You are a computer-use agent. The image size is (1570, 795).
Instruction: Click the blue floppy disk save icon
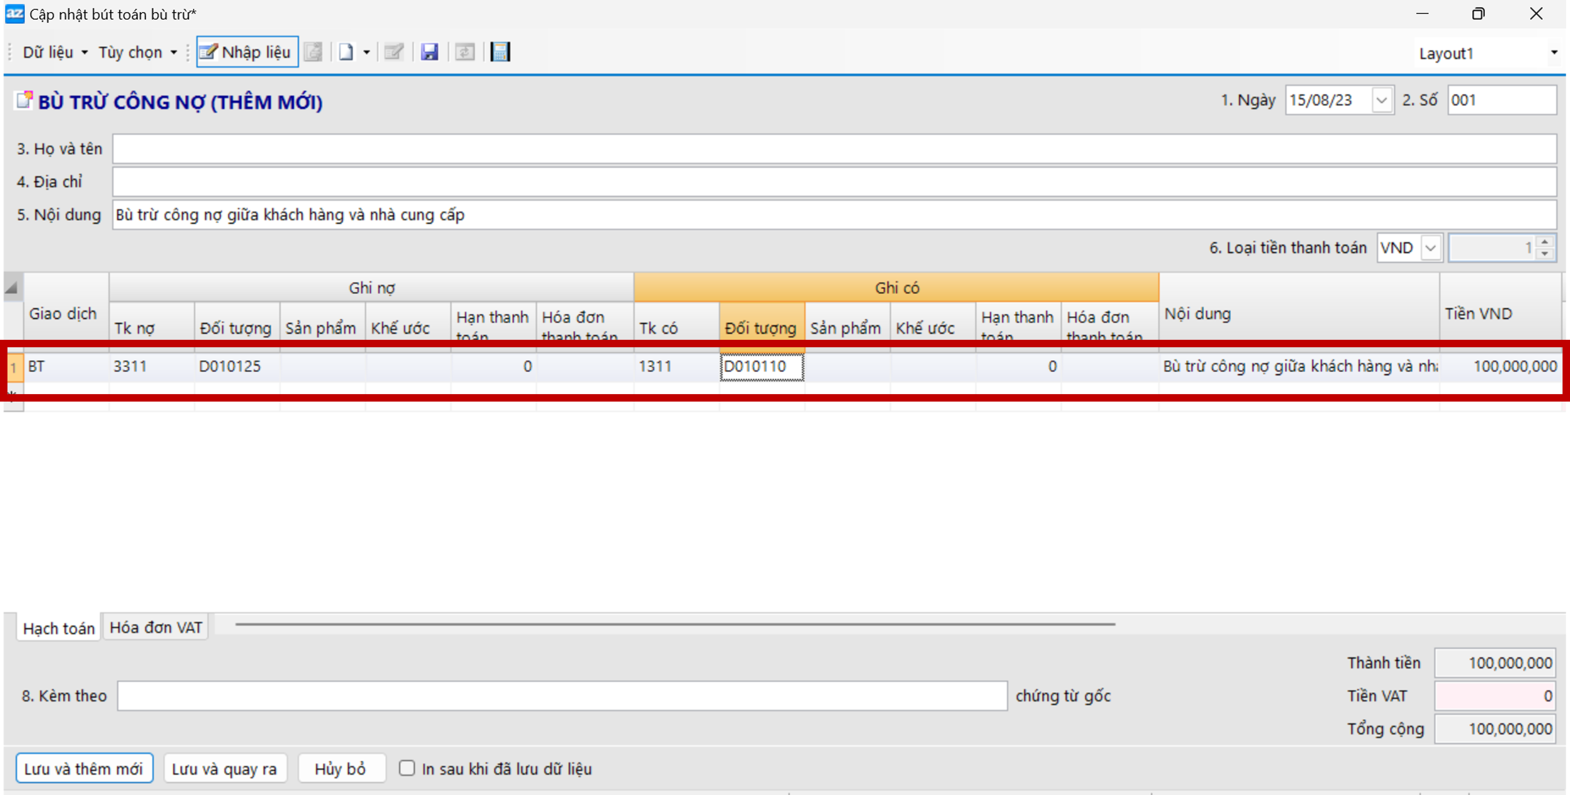click(429, 52)
